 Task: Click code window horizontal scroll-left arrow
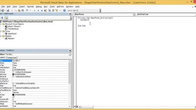tap(80, 107)
